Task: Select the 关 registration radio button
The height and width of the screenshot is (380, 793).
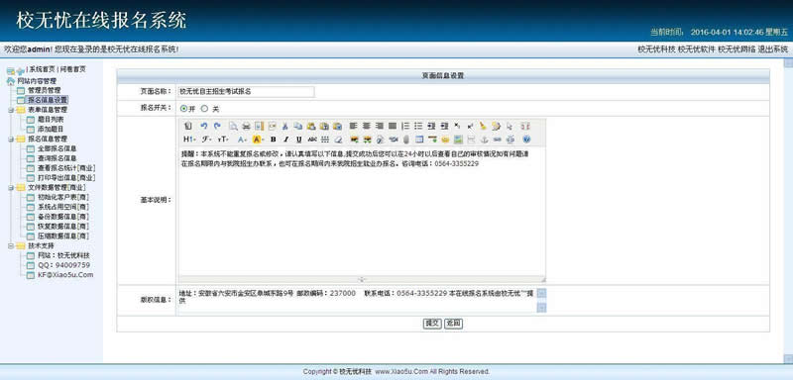Action: (x=204, y=109)
